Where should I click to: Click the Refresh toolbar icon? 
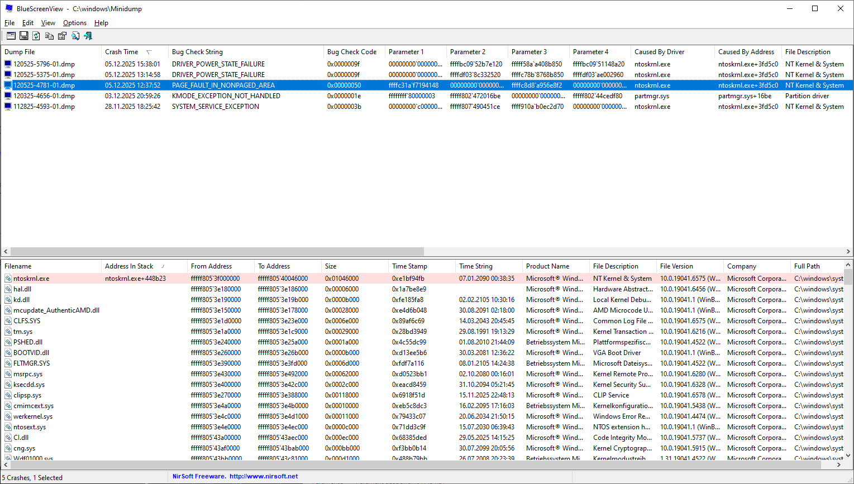tap(36, 36)
